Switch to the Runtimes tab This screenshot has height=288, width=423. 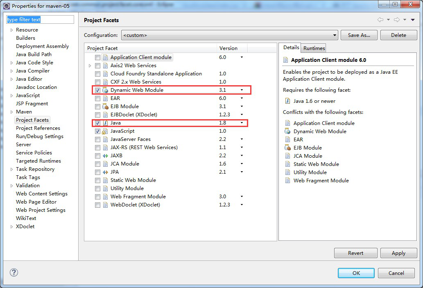tap(314, 48)
